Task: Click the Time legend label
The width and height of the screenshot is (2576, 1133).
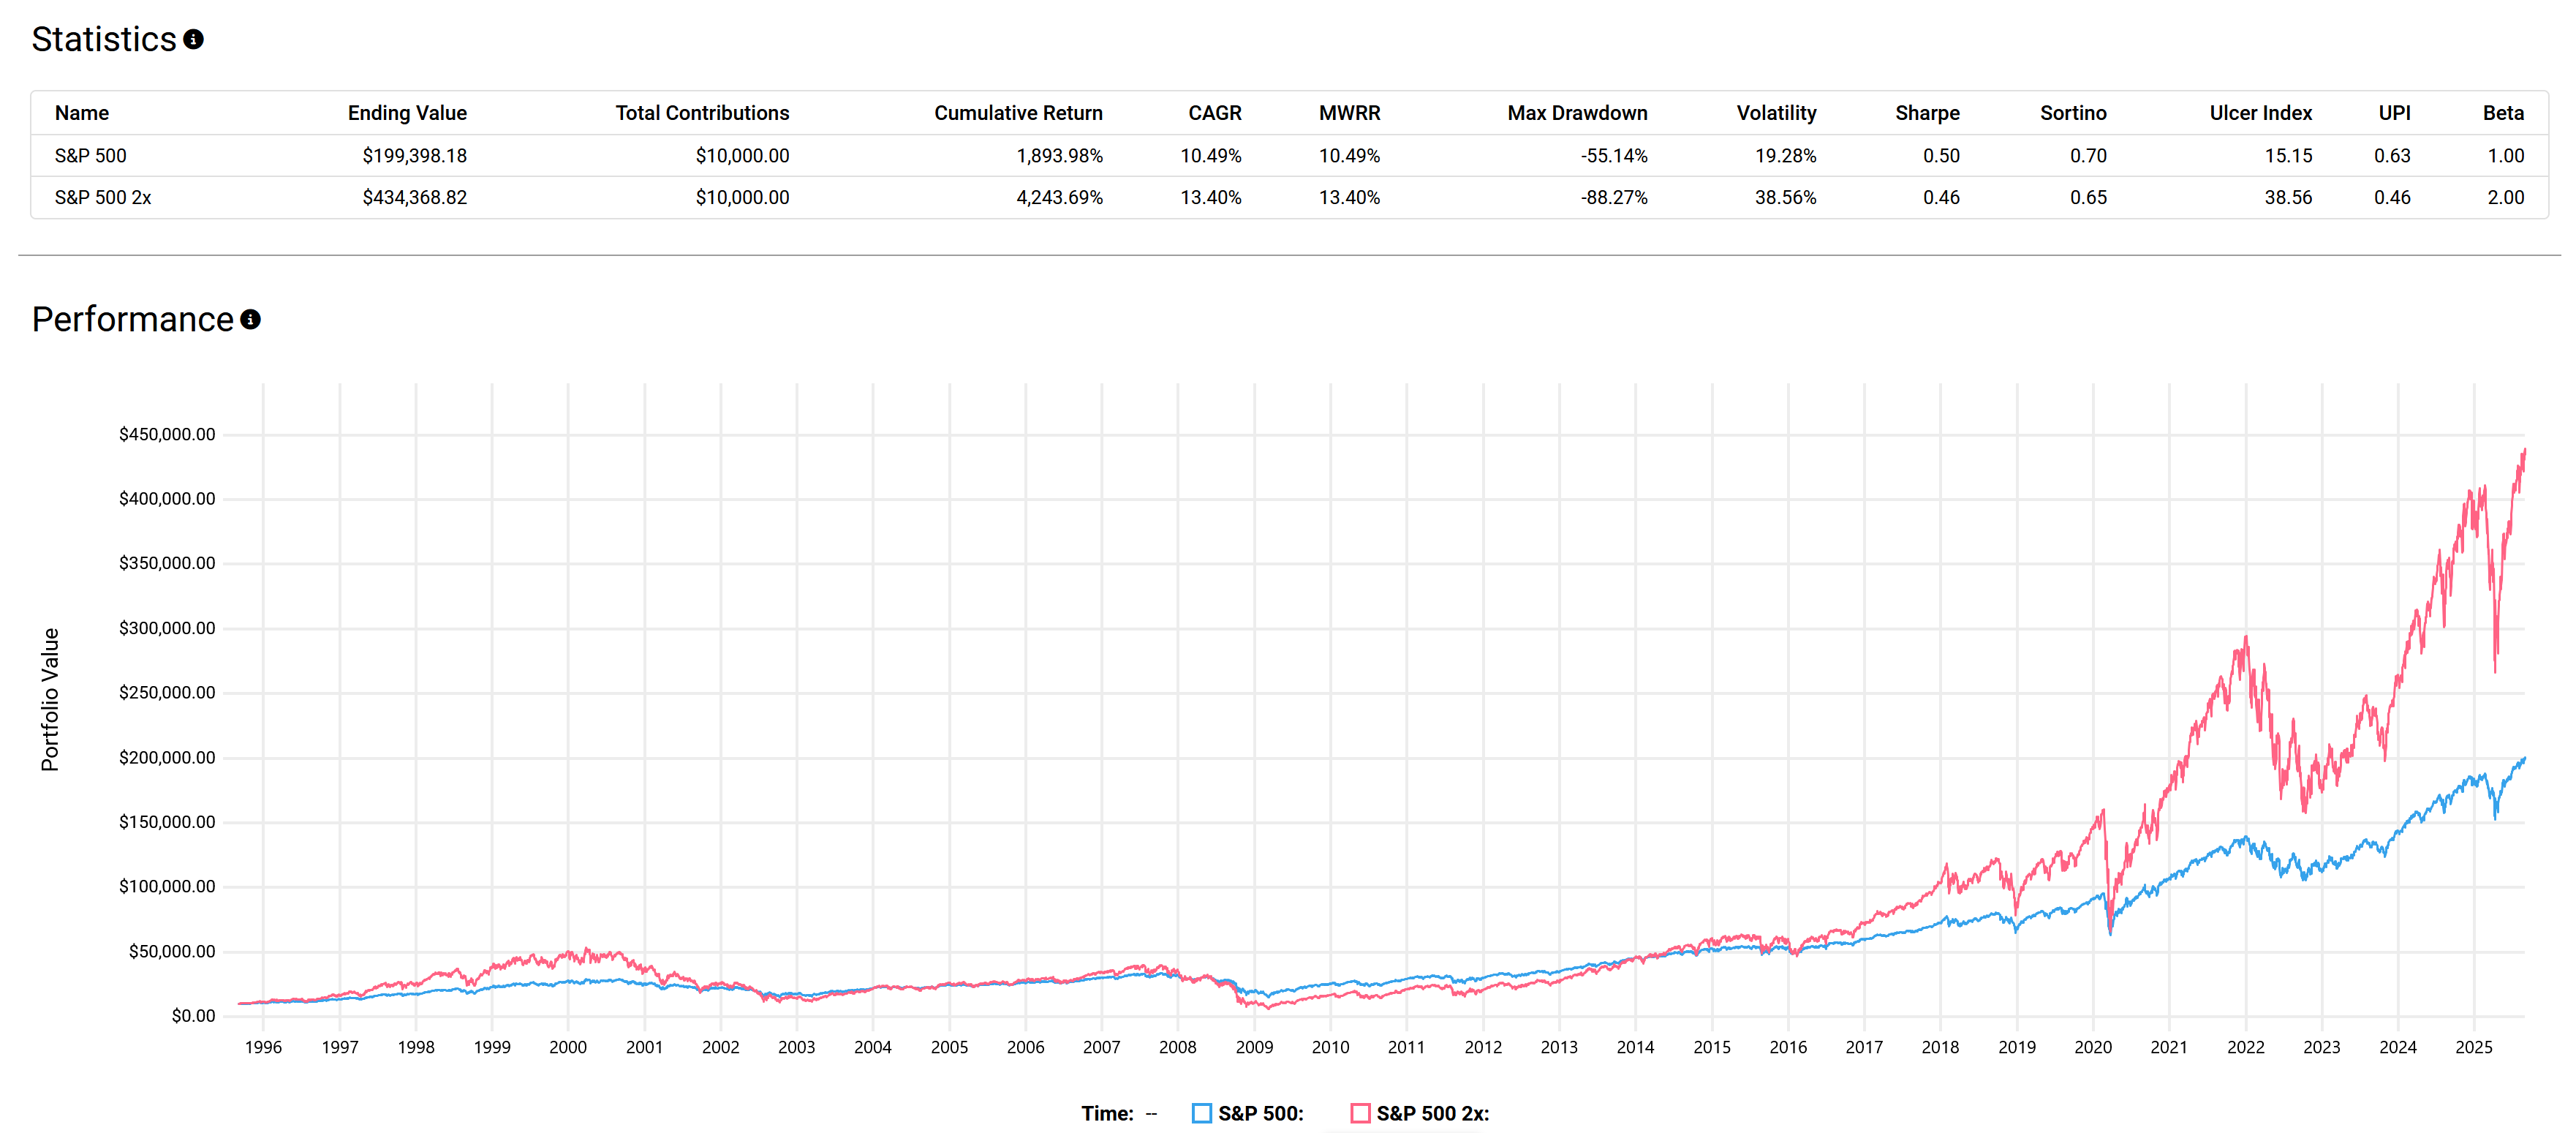Action: pyautogui.click(x=1107, y=1113)
